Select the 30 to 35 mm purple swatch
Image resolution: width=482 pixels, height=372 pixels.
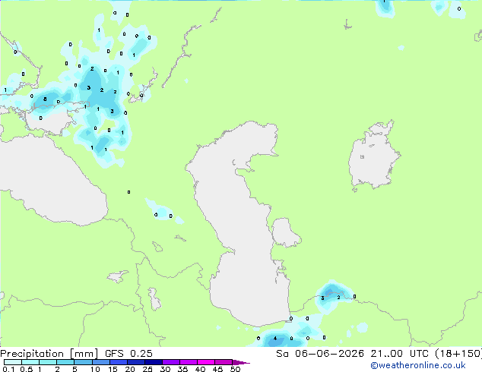click(x=171, y=362)
